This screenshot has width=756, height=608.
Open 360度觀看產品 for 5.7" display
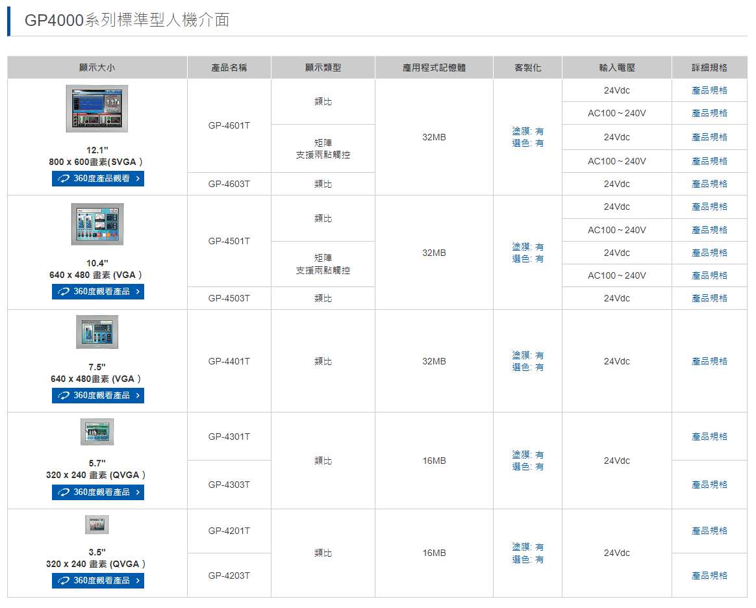click(98, 492)
